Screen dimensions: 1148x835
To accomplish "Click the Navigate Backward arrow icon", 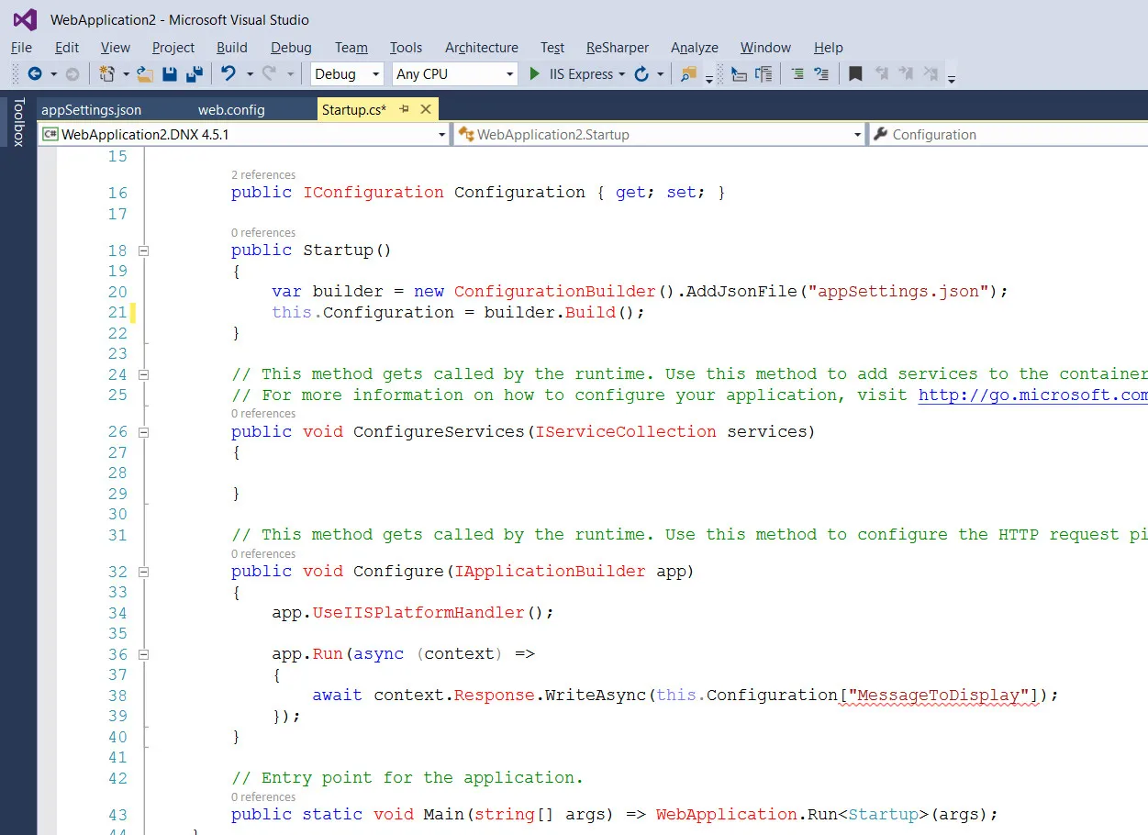I will pyautogui.click(x=35, y=74).
